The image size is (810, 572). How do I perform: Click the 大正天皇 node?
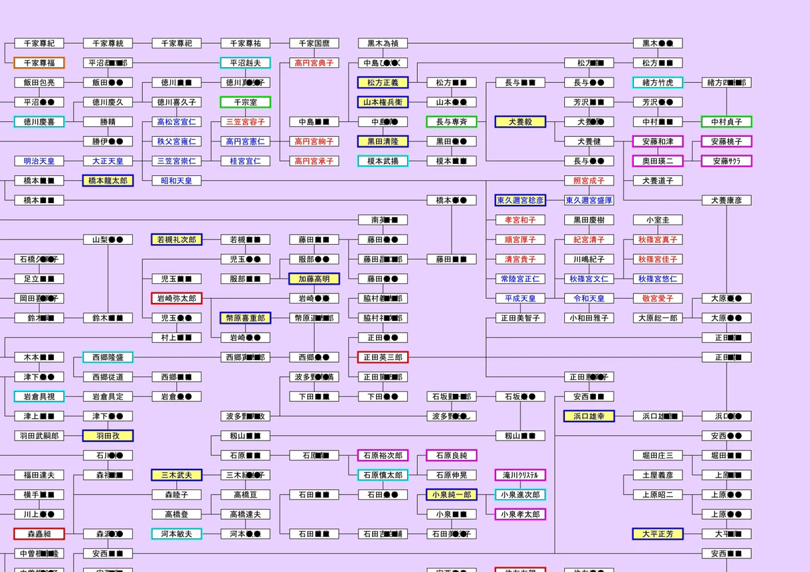click(108, 161)
